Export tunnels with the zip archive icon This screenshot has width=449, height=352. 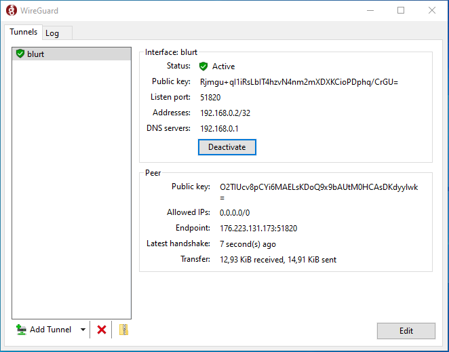pyautogui.click(x=123, y=330)
